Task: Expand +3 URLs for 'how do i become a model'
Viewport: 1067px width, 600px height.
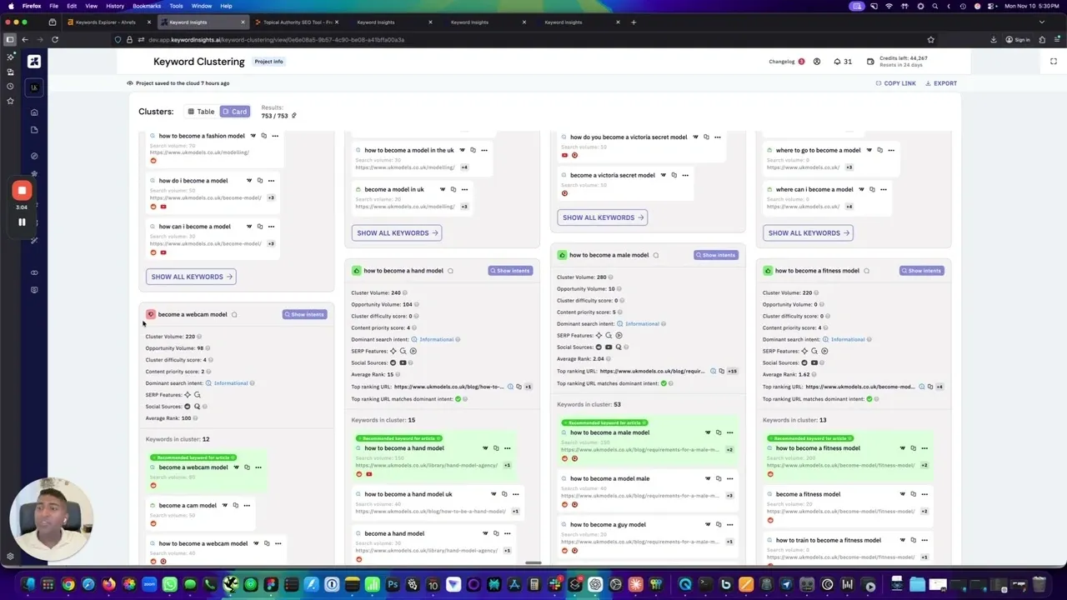Action: (271, 197)
